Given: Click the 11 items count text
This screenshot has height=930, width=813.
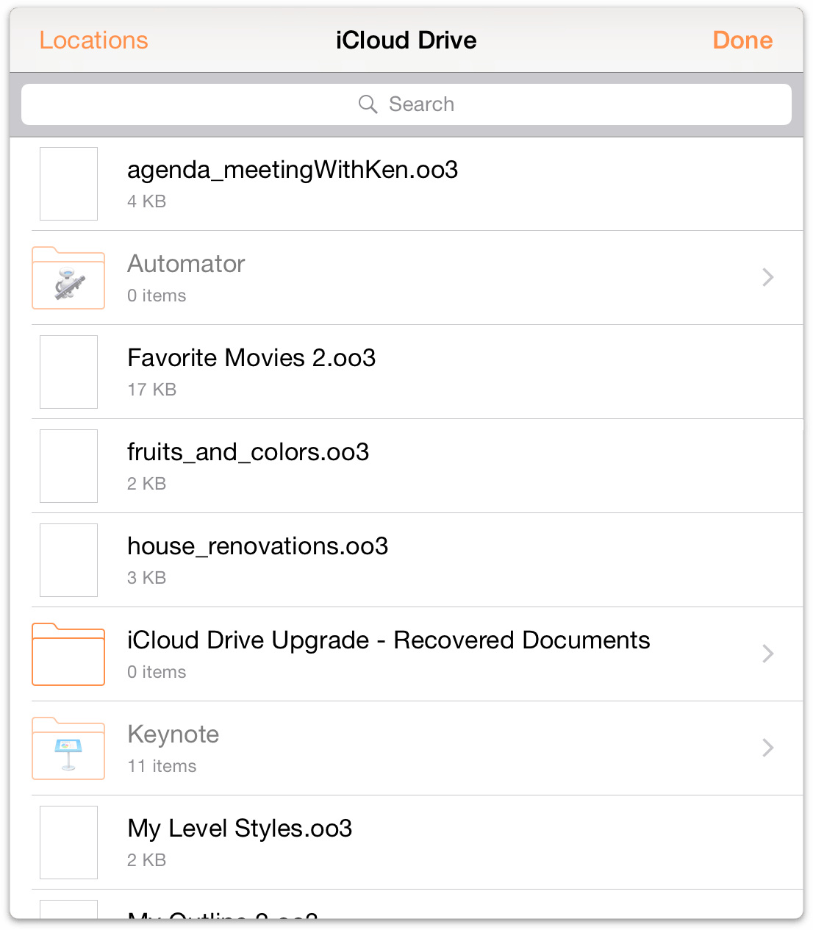Looking at the screenshot, I should pos(162,766).
